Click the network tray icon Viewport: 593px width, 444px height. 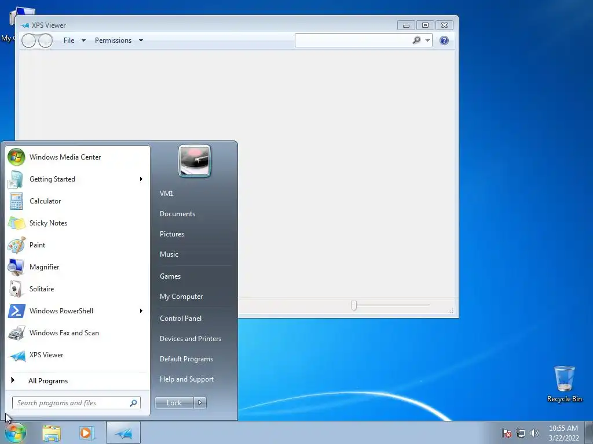[x=521, y=433]
